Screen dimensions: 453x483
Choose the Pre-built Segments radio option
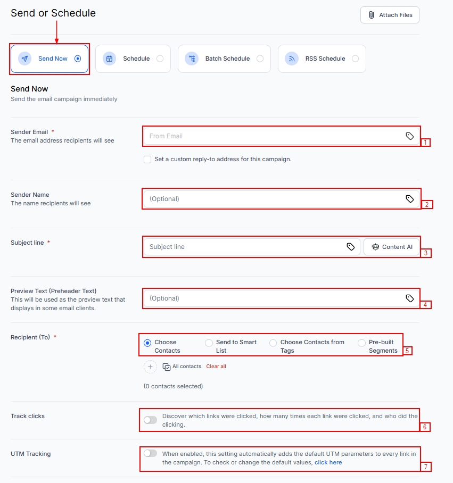click(x=362, y=343)
